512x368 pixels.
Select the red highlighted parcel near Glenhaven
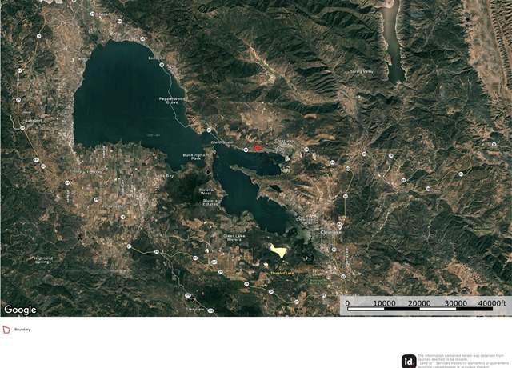tap(258, 148)
